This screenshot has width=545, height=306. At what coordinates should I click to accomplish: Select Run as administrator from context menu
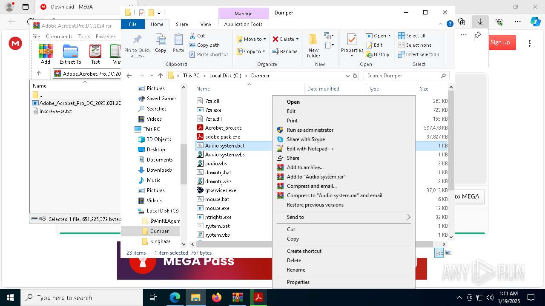pyautogui.click(x=344, y=130)
